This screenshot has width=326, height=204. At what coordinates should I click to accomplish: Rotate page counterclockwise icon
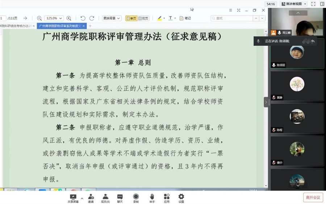pyautogui.click(x=83, y=18)
